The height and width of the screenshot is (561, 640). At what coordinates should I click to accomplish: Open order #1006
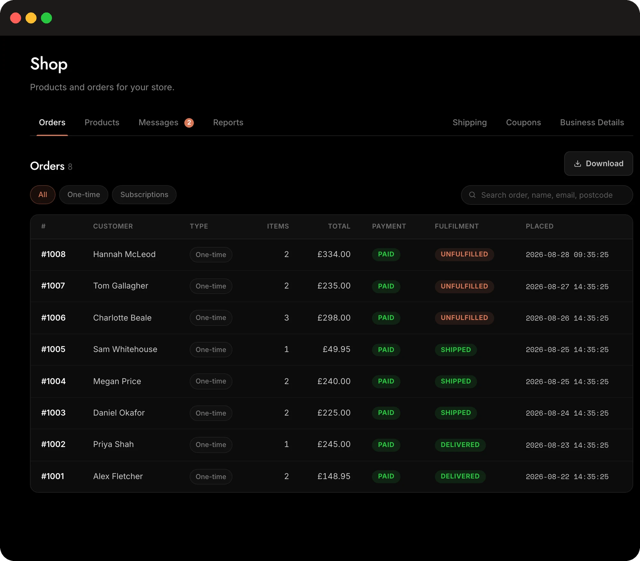click(53, 318)
